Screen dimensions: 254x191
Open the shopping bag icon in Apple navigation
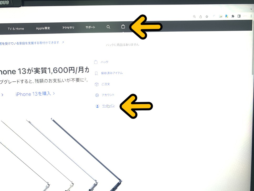[x=123, y=27]
